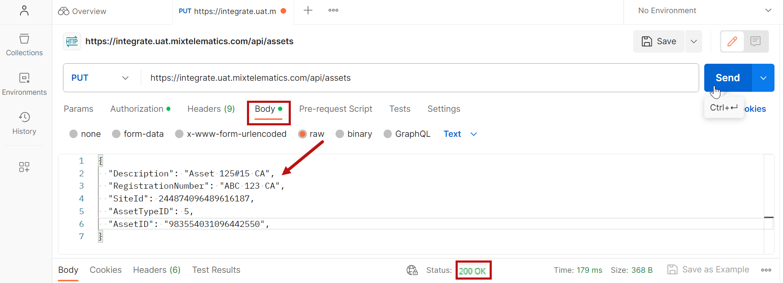
Task: Open the Settings tab
Action: (x=444, y=109)
